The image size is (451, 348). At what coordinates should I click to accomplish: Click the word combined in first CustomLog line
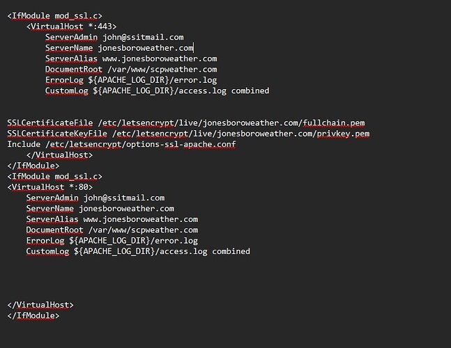click(x=250, y=90)
